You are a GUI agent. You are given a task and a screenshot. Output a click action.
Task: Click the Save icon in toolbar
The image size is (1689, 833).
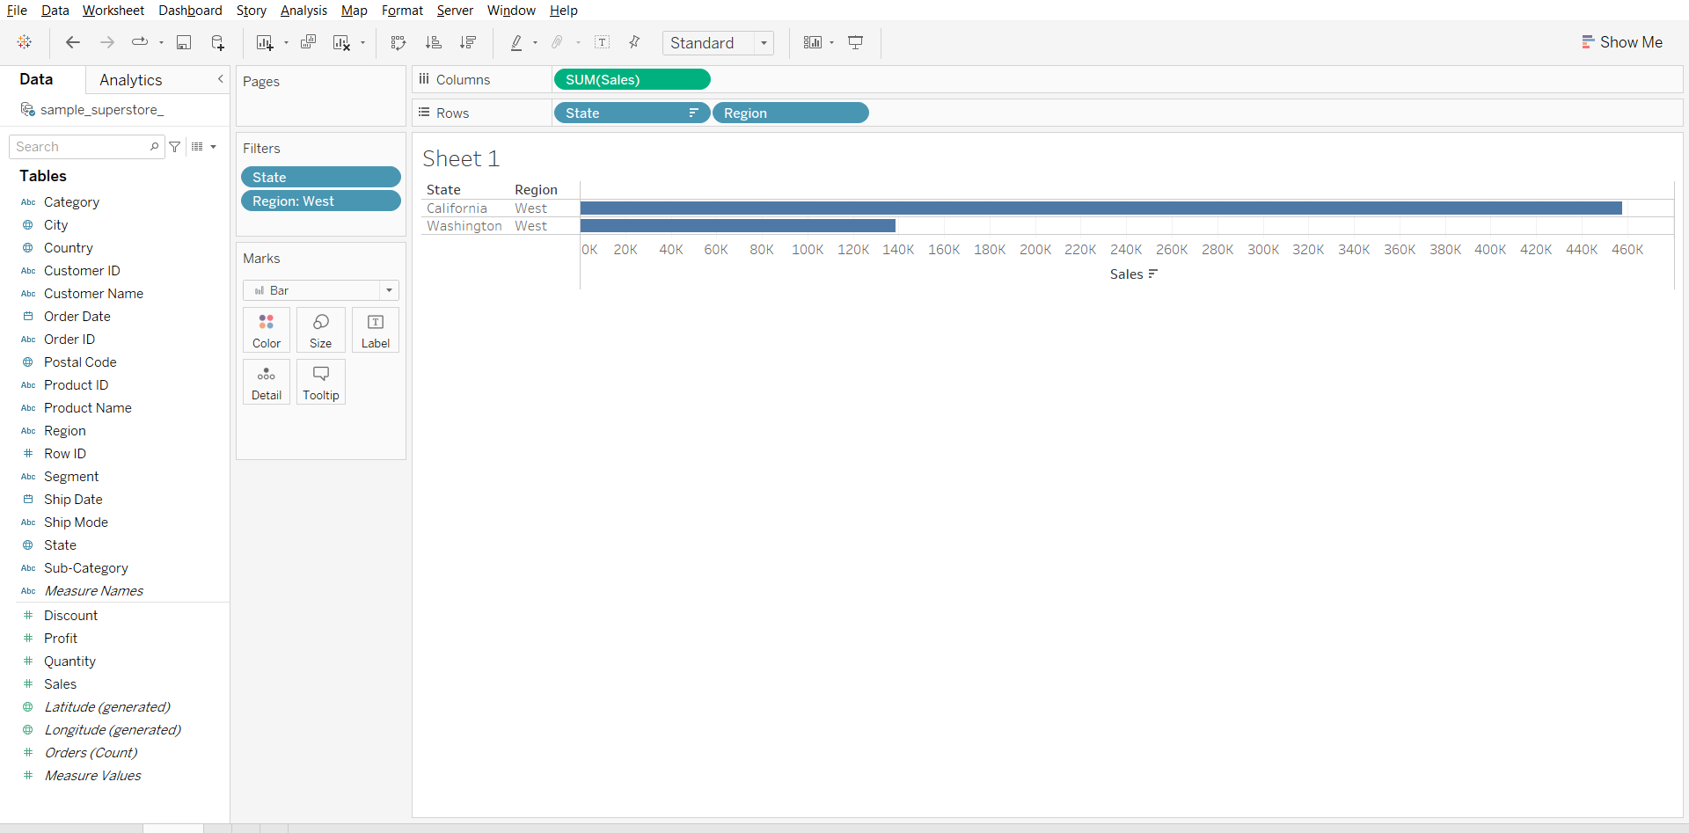pos(184,42)
